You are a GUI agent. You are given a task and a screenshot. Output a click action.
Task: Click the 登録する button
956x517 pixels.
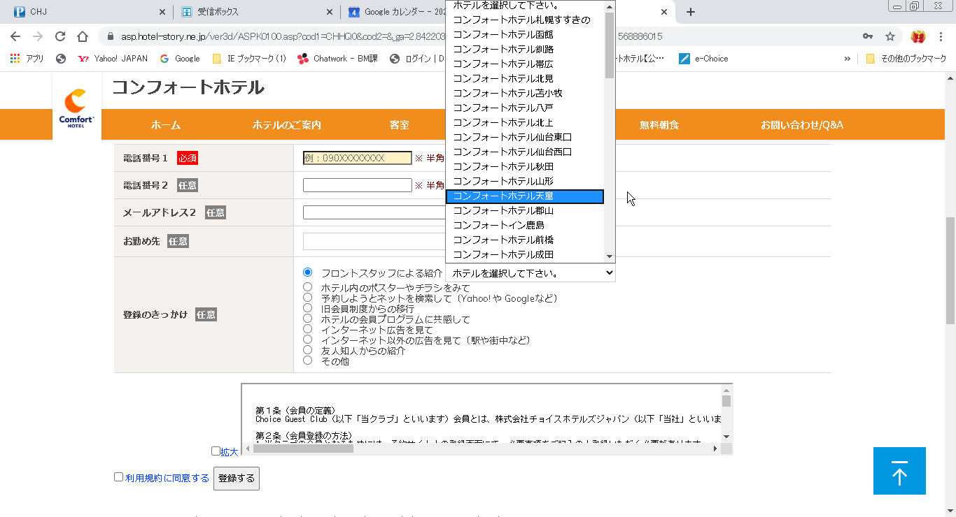tap(237, 479)
